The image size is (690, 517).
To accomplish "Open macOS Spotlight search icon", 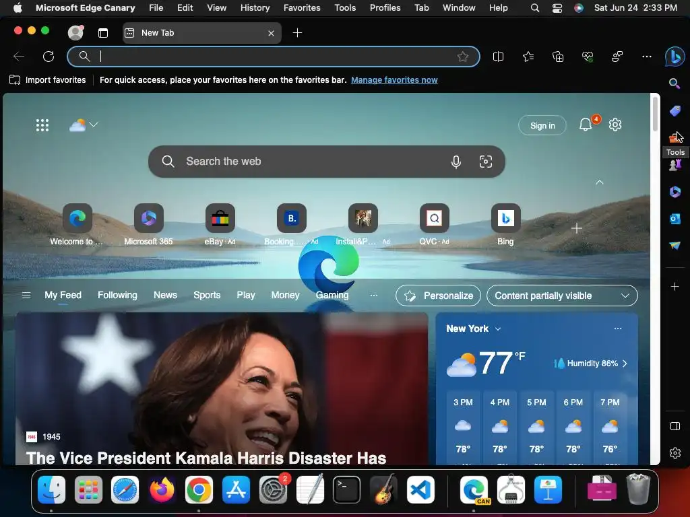I will click(534, 8).
